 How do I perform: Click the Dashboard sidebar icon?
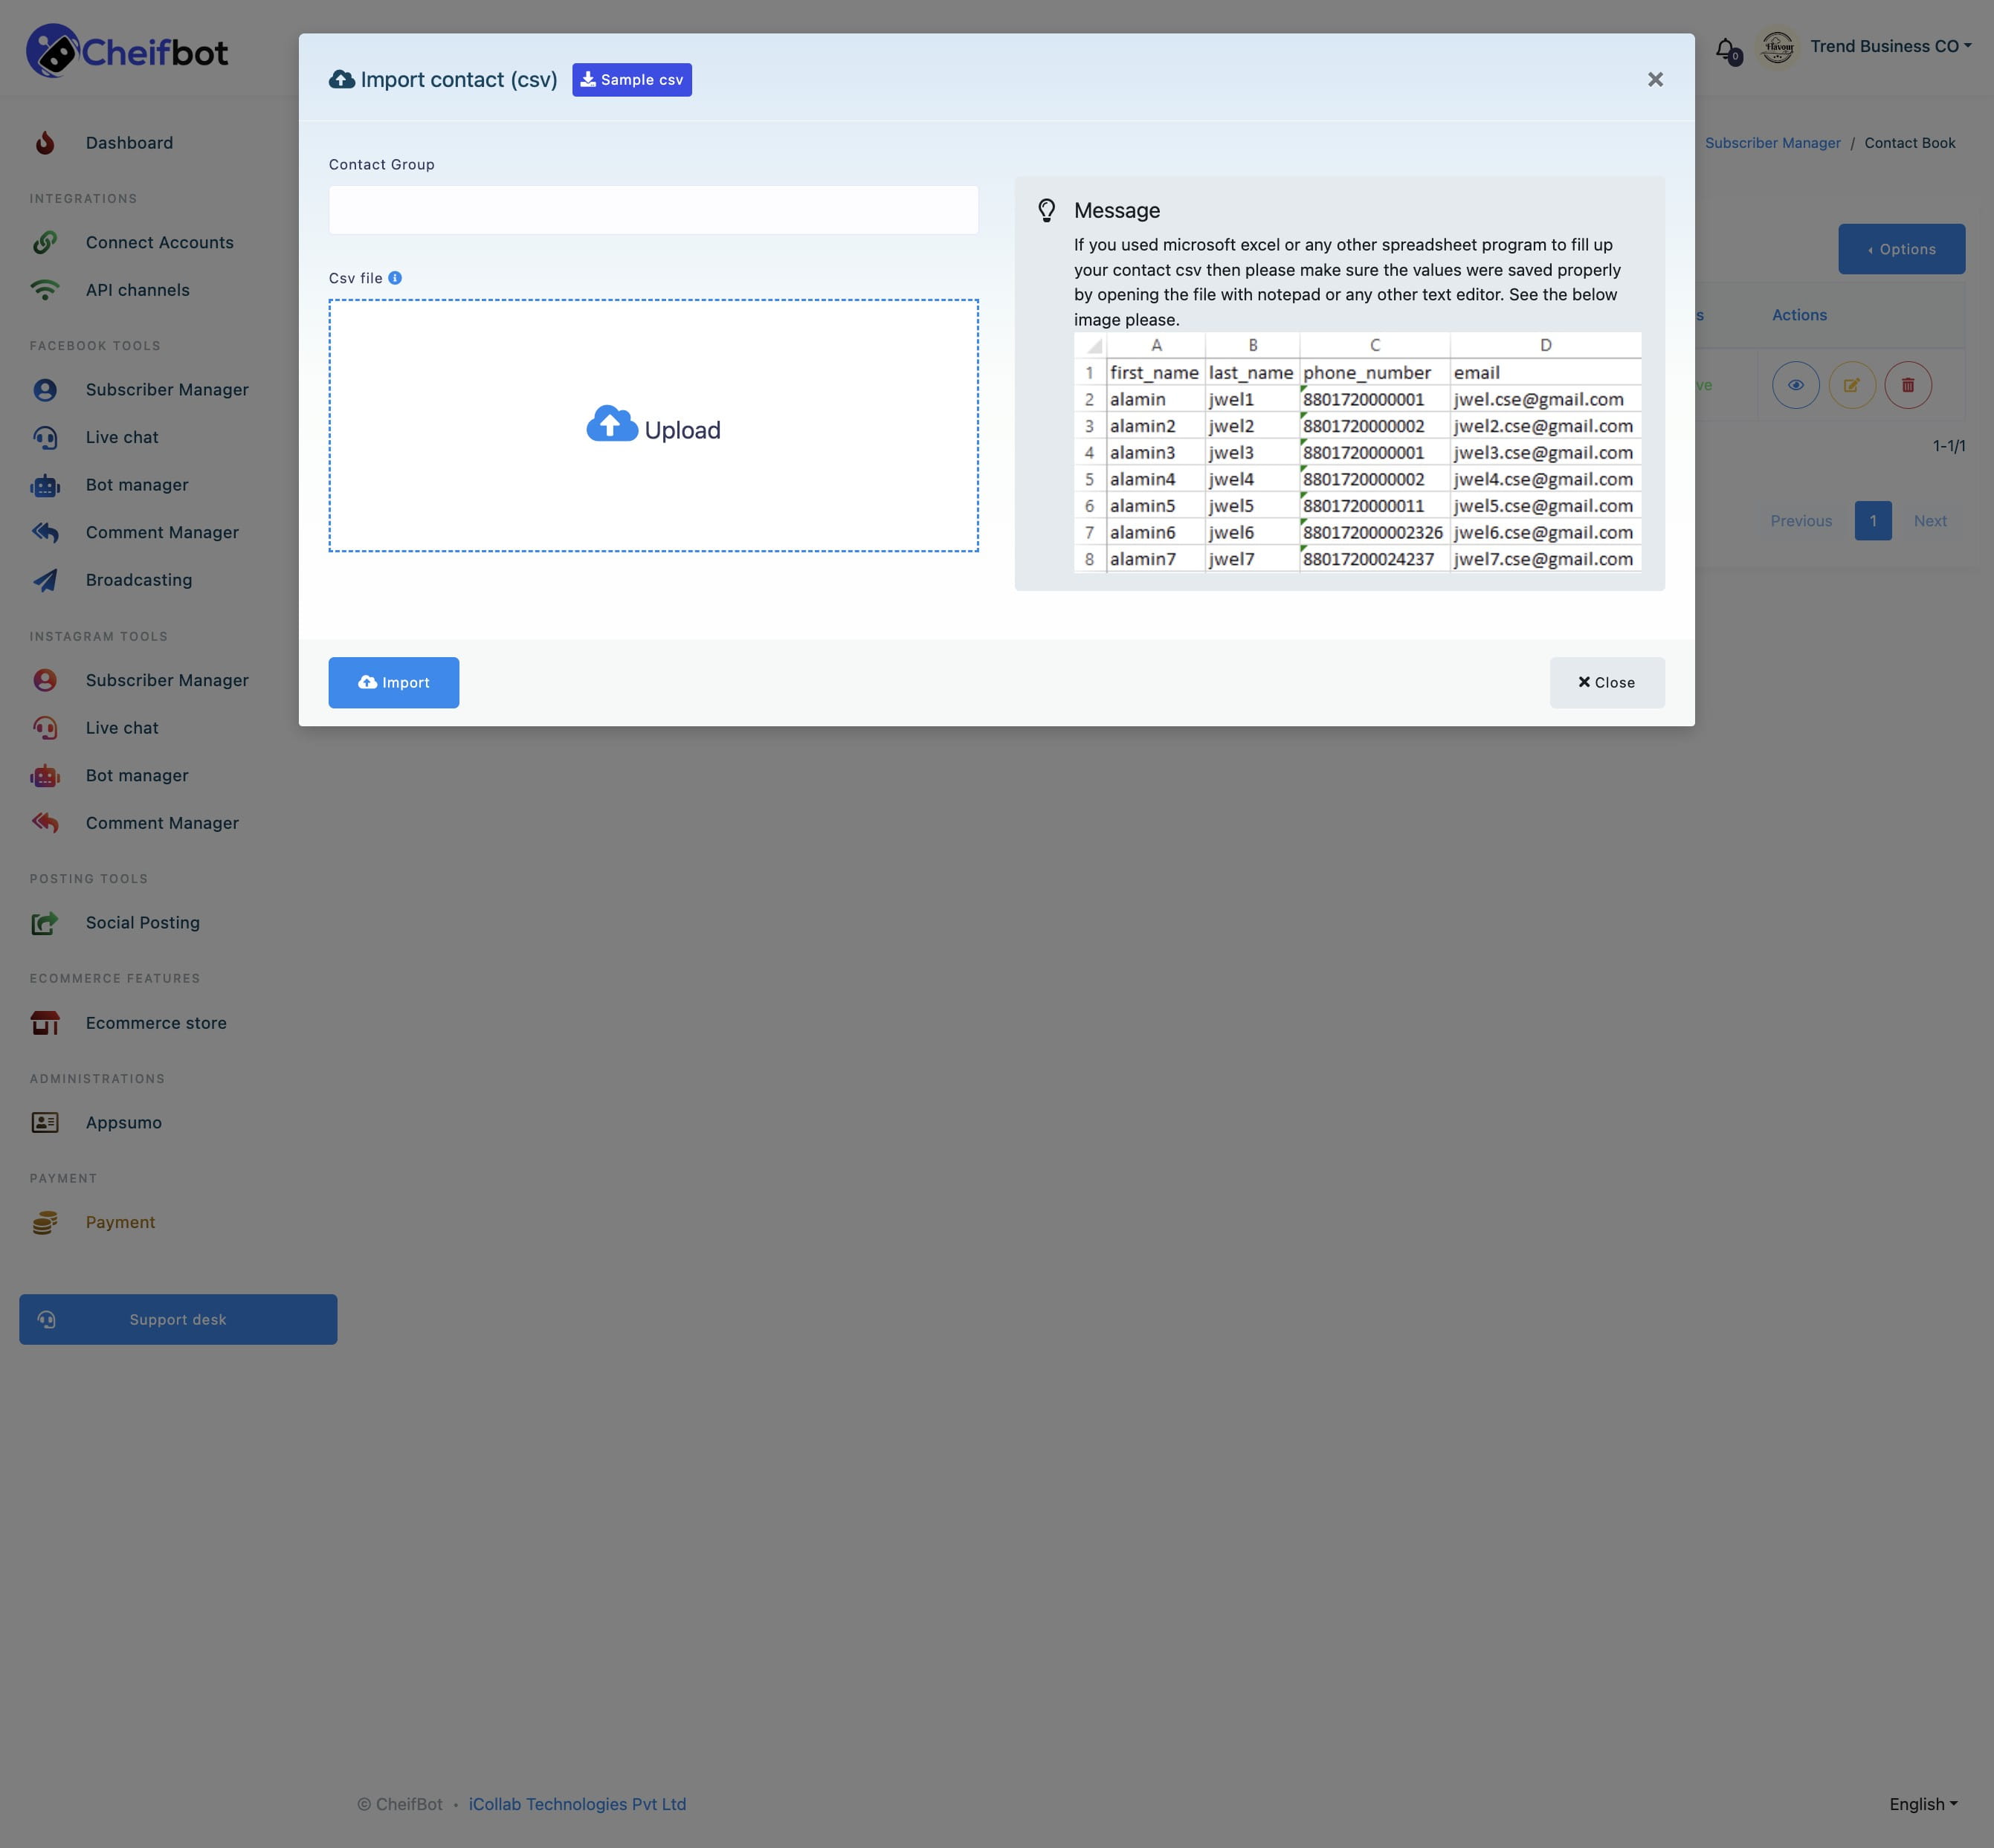pyautogui.click(x=47, y=143)
